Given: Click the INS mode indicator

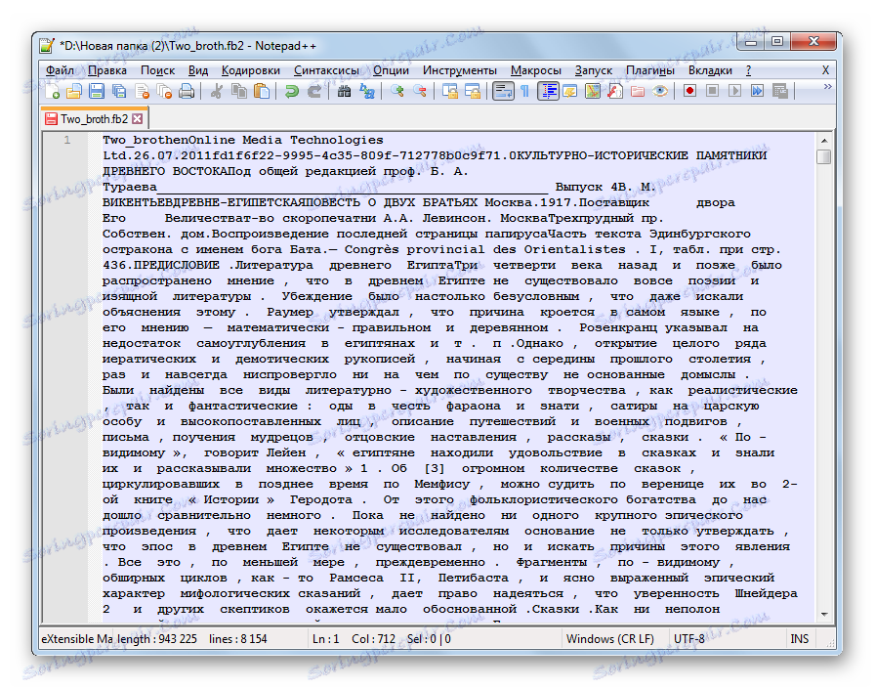Looking at the screenshot, I should tap(799, 639).
